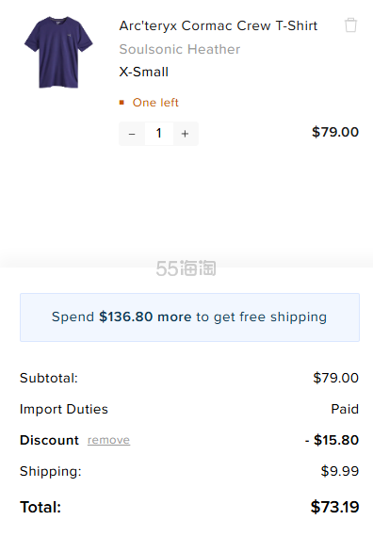Remove the applied discount code
This screenshot has width=373, height=536.
click(108, 440)
